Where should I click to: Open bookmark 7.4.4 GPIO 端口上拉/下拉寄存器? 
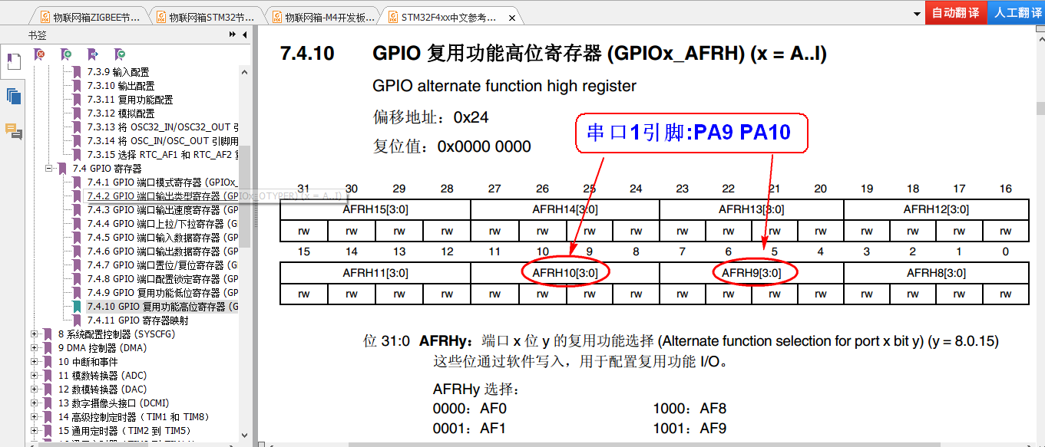[x=162, y=224]
